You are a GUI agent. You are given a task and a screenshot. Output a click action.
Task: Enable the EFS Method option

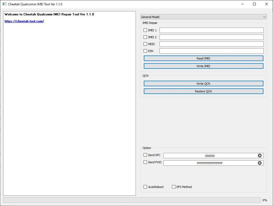(174, 187)
